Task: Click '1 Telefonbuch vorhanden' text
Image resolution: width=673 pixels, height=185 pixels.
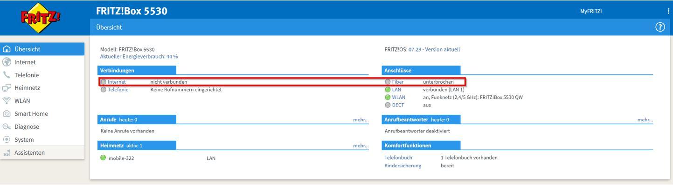Action: [x=469, y=158]
